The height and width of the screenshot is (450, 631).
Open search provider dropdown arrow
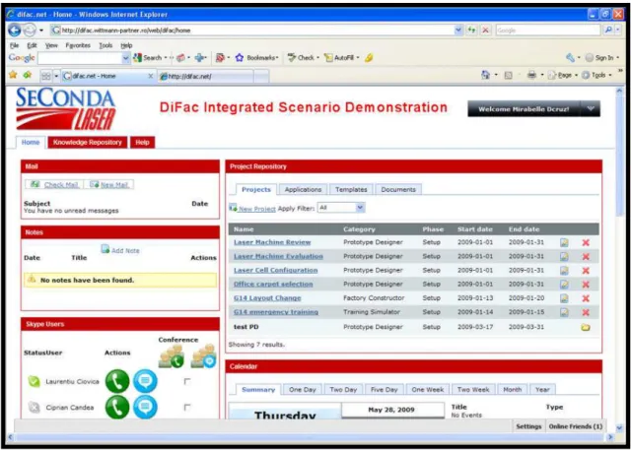tap(618, 31)
